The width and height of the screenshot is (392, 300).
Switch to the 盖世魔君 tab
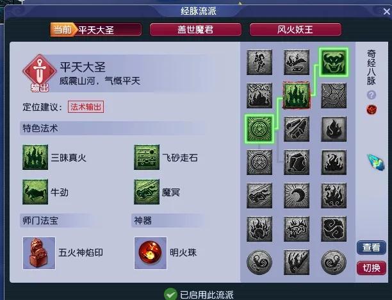tap(195, 29)
